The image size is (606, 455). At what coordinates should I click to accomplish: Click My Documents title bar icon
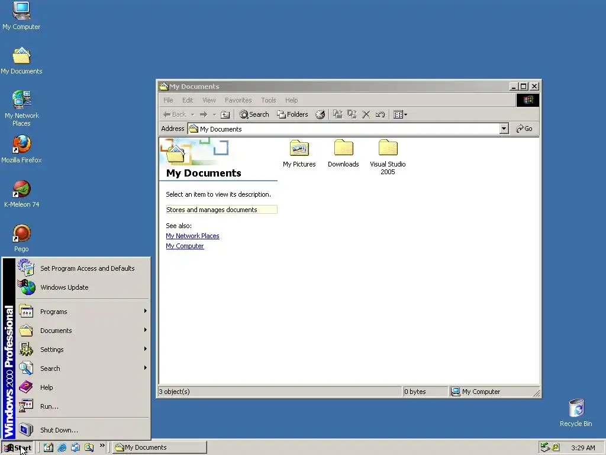pos(164,86)
